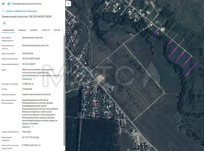Collapse usage text with Свернуть link

pos(26,127)
